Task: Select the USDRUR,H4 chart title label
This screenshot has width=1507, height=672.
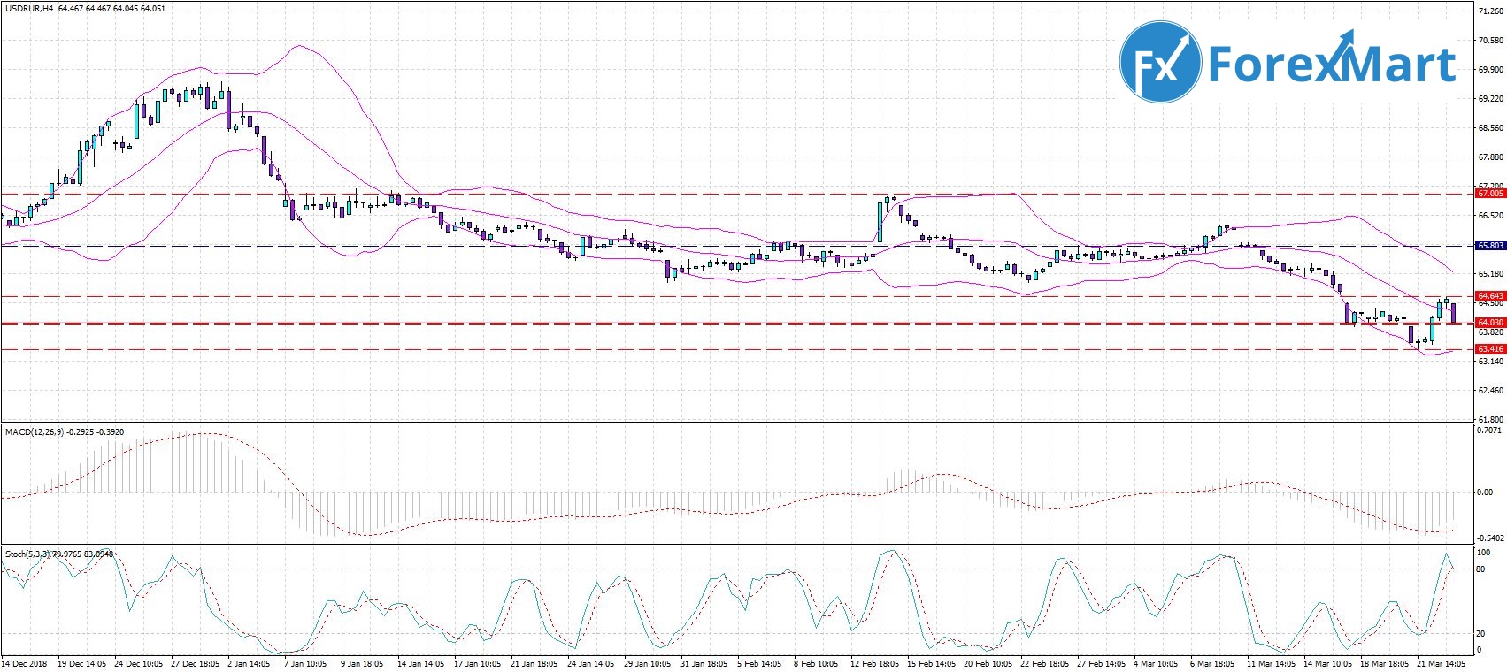Action: (29, 9)
